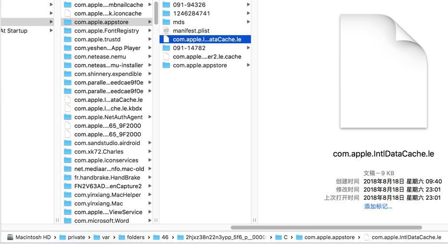Click folder icon of com.apple....ViewService
This screenshot has width=448, height=244.
[68, 212]
